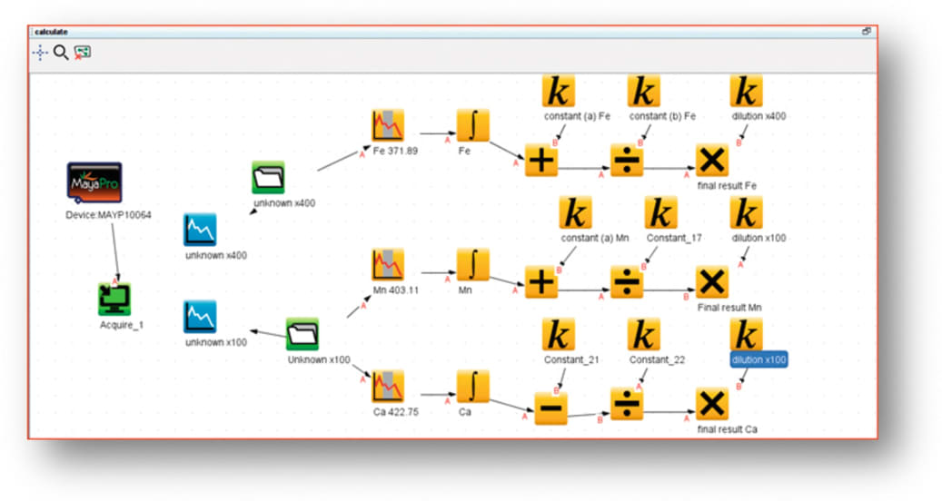Image resolution: width=942 pixels, height=501 pixels.
Task: Select the blue spectrum node unknown x100
Action: 200,317
